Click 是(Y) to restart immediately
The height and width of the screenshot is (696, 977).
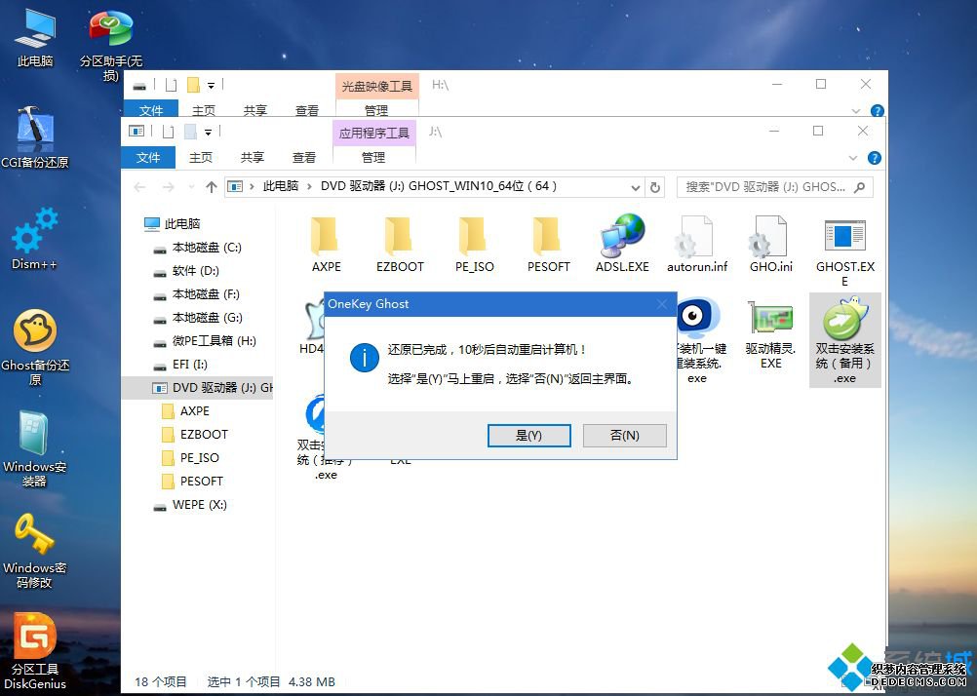point(529,436)
